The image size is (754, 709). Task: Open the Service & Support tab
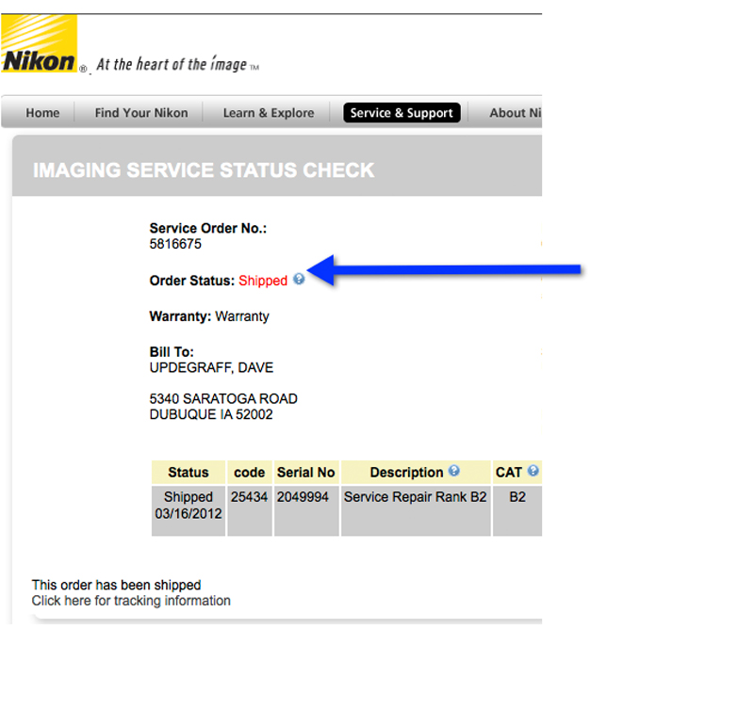[402, 113]
